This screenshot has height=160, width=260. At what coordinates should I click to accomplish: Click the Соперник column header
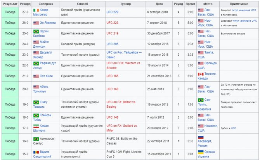pyautogui.click(x=46, y=4)
